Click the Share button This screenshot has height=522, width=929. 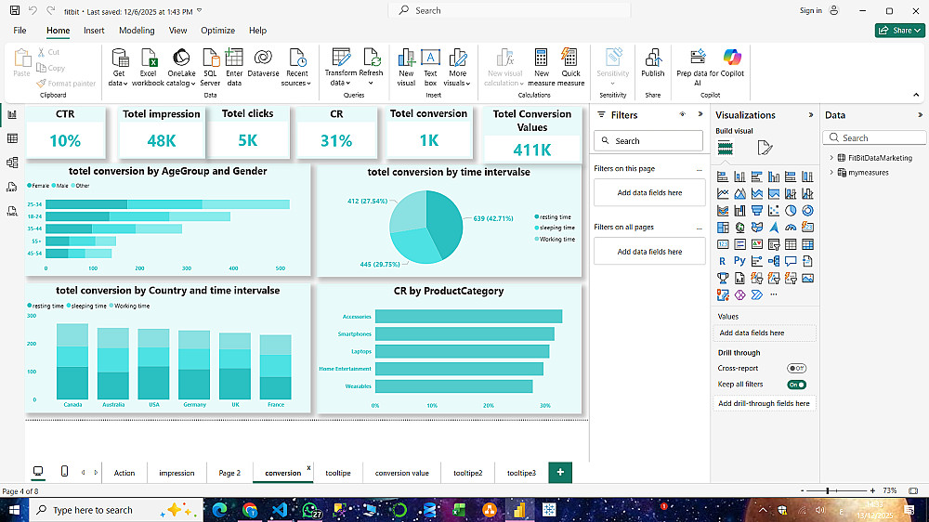[898, 31]
